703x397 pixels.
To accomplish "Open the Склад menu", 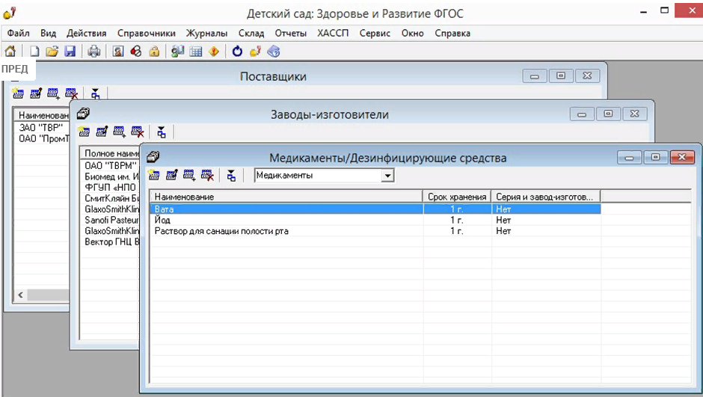I will (251, 33).
